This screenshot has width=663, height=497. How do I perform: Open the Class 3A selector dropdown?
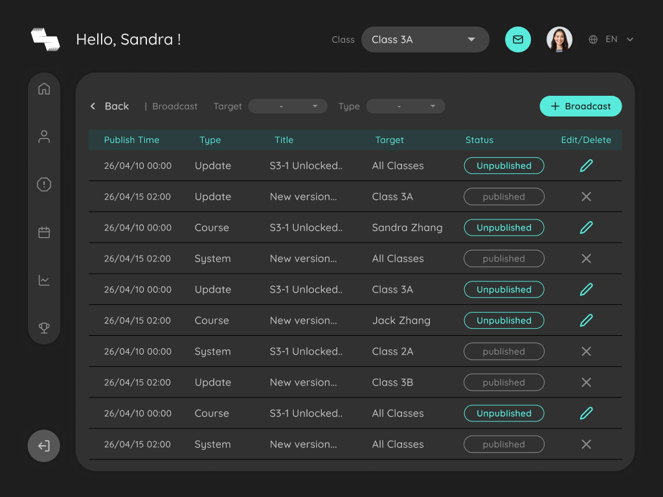click(x=425, y=39)
